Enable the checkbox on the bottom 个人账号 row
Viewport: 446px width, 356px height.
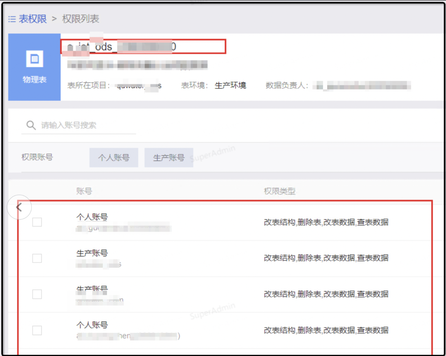[37, 330]
